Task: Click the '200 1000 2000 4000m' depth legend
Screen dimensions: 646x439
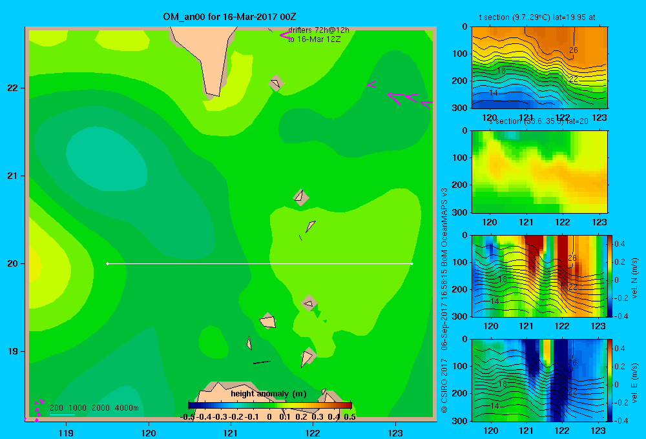Action: click(94, 408)
